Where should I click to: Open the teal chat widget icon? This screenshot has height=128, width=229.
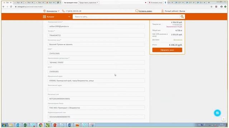tap(217, 113)
